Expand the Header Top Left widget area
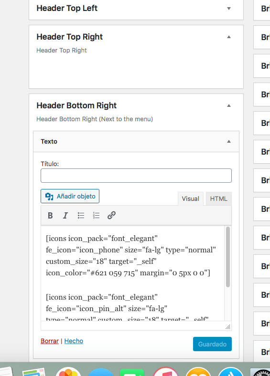 [x=229, y=9]
